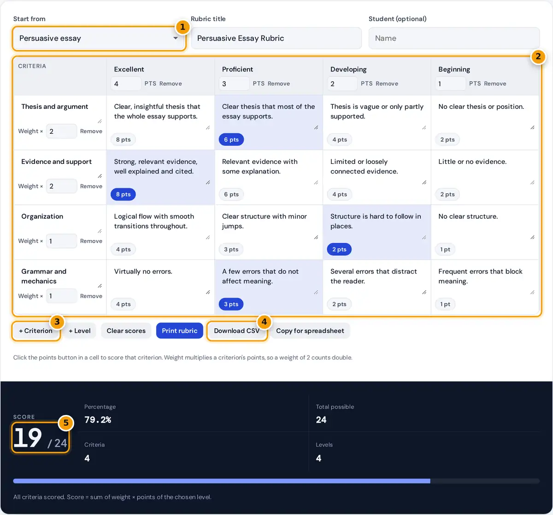Choose the 6 pts score for Thesis and argument
Viewport: 553px width, 515px height.
coord(231,139)
